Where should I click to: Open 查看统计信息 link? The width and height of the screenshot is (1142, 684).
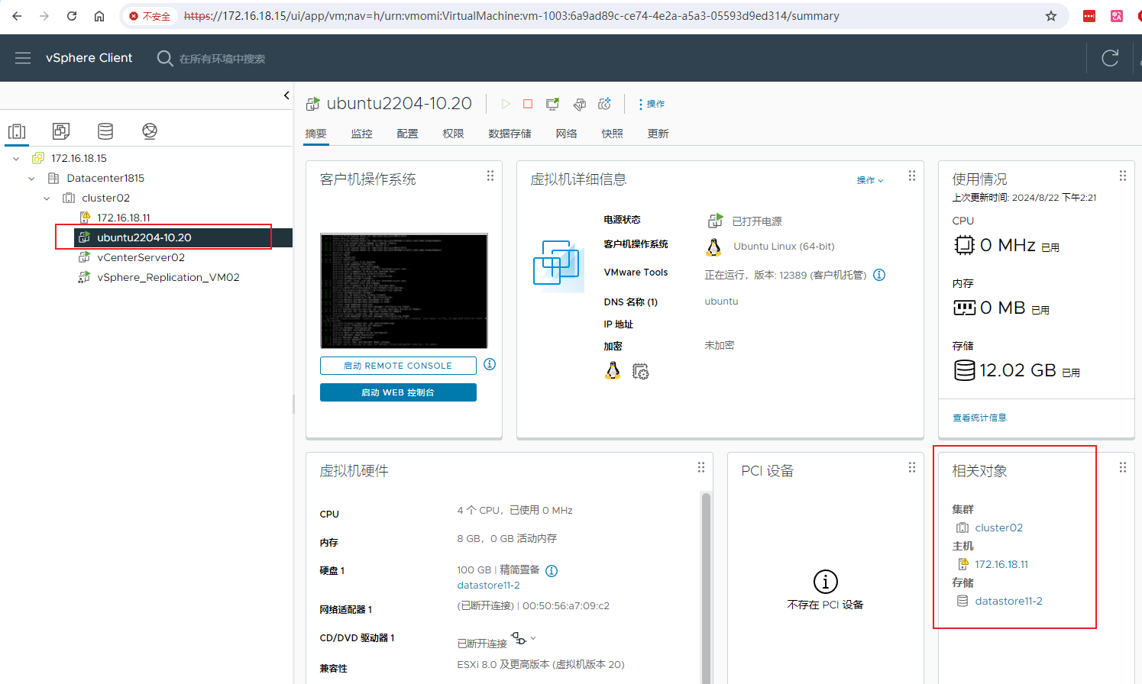(979, 418)
